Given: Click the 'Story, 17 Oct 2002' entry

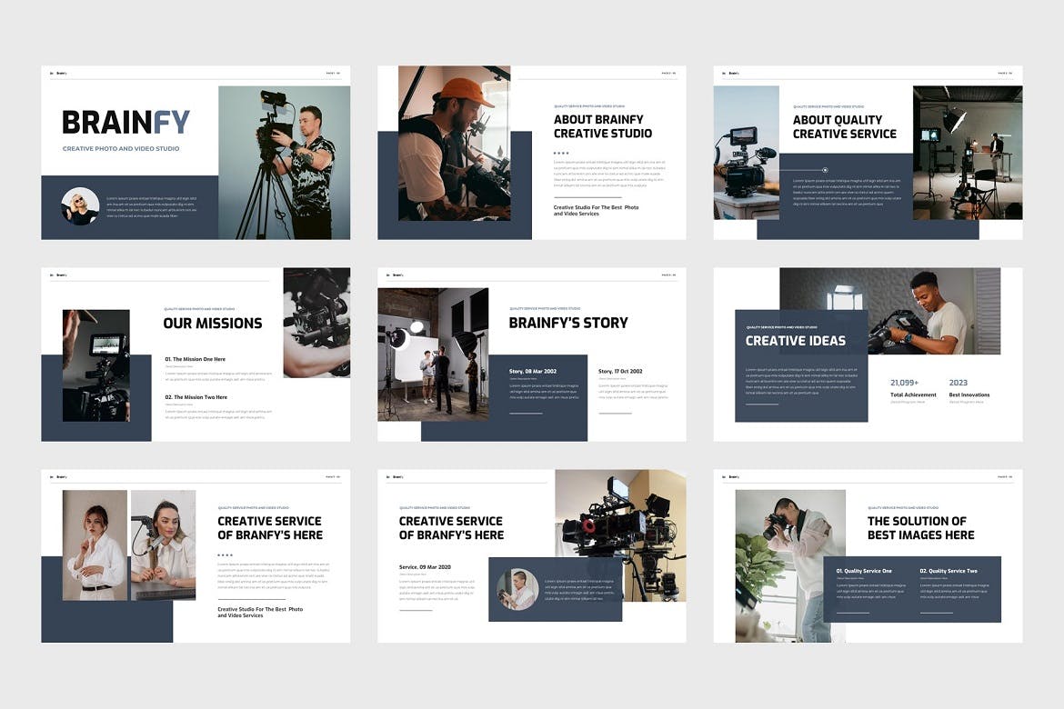Looking at the screenshot, I should click(x=620, y=371).
